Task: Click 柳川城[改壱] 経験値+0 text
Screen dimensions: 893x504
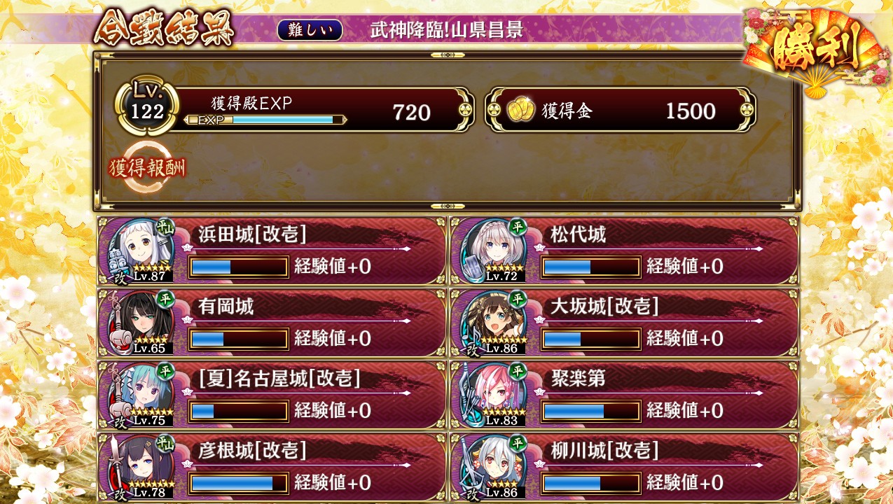Action: point(684,482)
